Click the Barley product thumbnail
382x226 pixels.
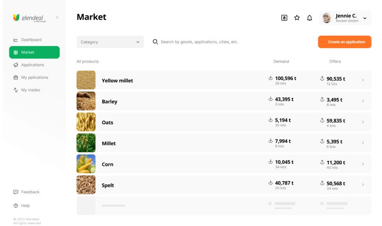click(86, 101)
